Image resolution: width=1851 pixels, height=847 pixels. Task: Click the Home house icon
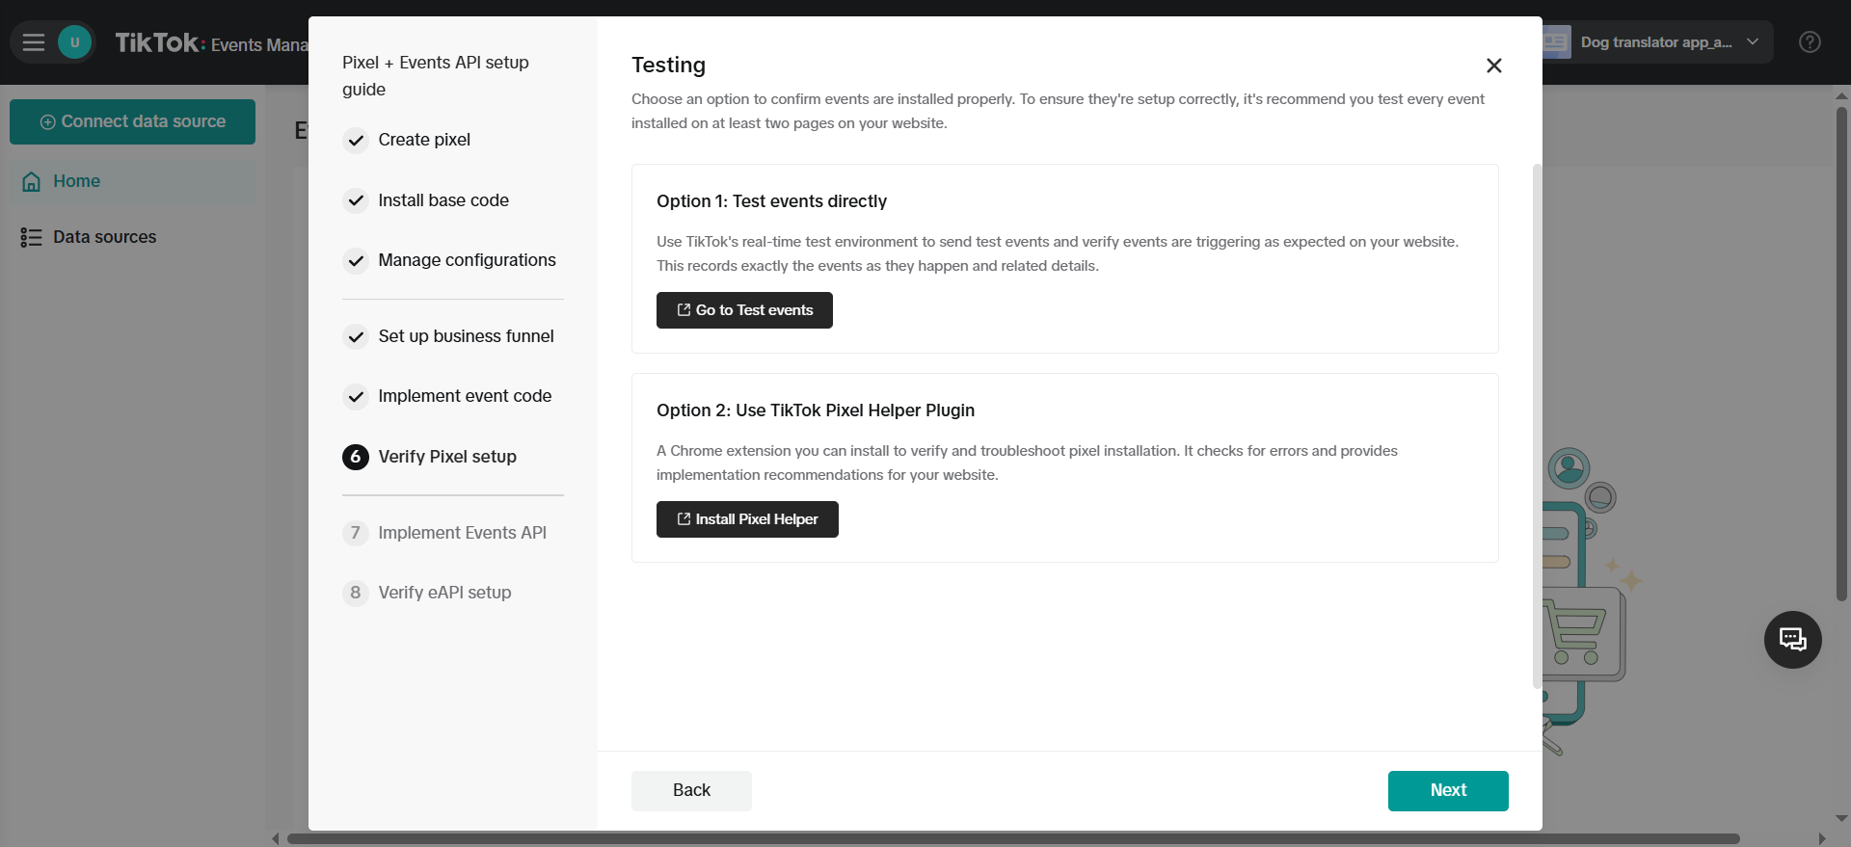[32, 181]
